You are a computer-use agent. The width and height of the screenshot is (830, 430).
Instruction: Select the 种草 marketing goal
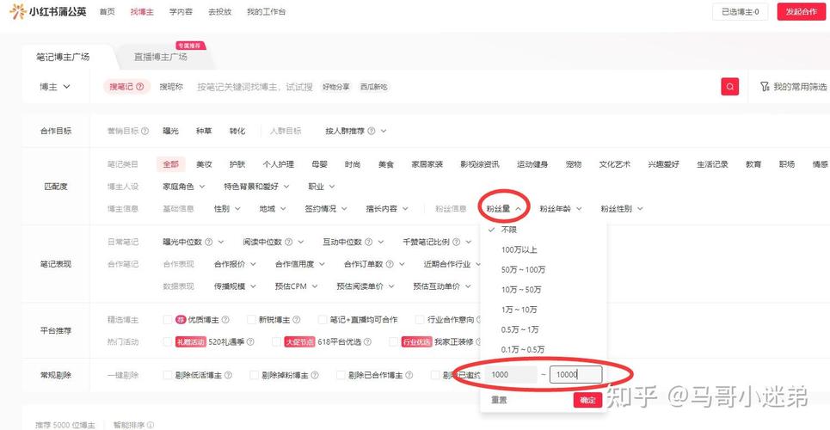(x=204, y=131)
